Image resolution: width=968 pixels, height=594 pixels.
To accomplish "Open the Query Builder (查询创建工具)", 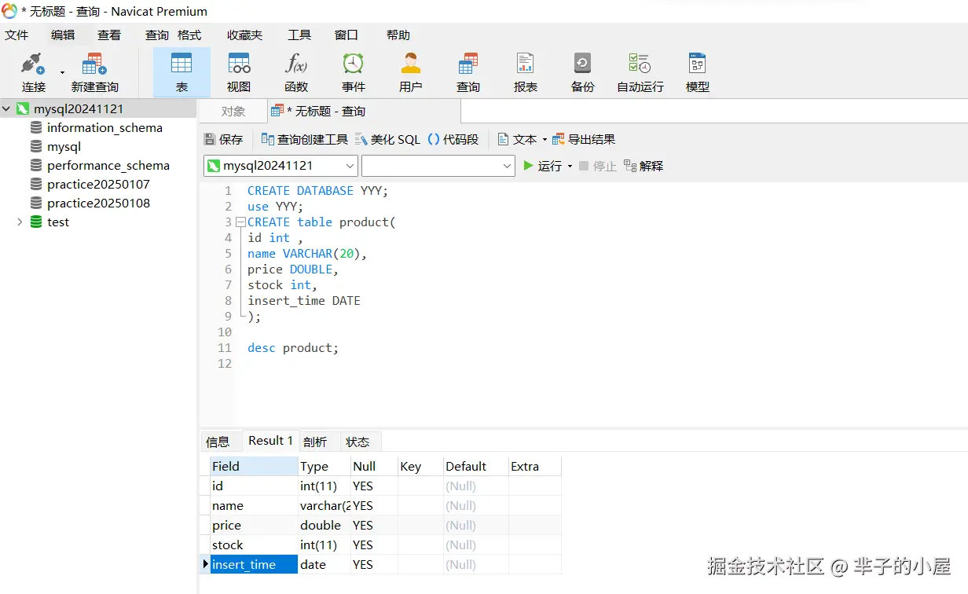I will [x=304, y=139].
